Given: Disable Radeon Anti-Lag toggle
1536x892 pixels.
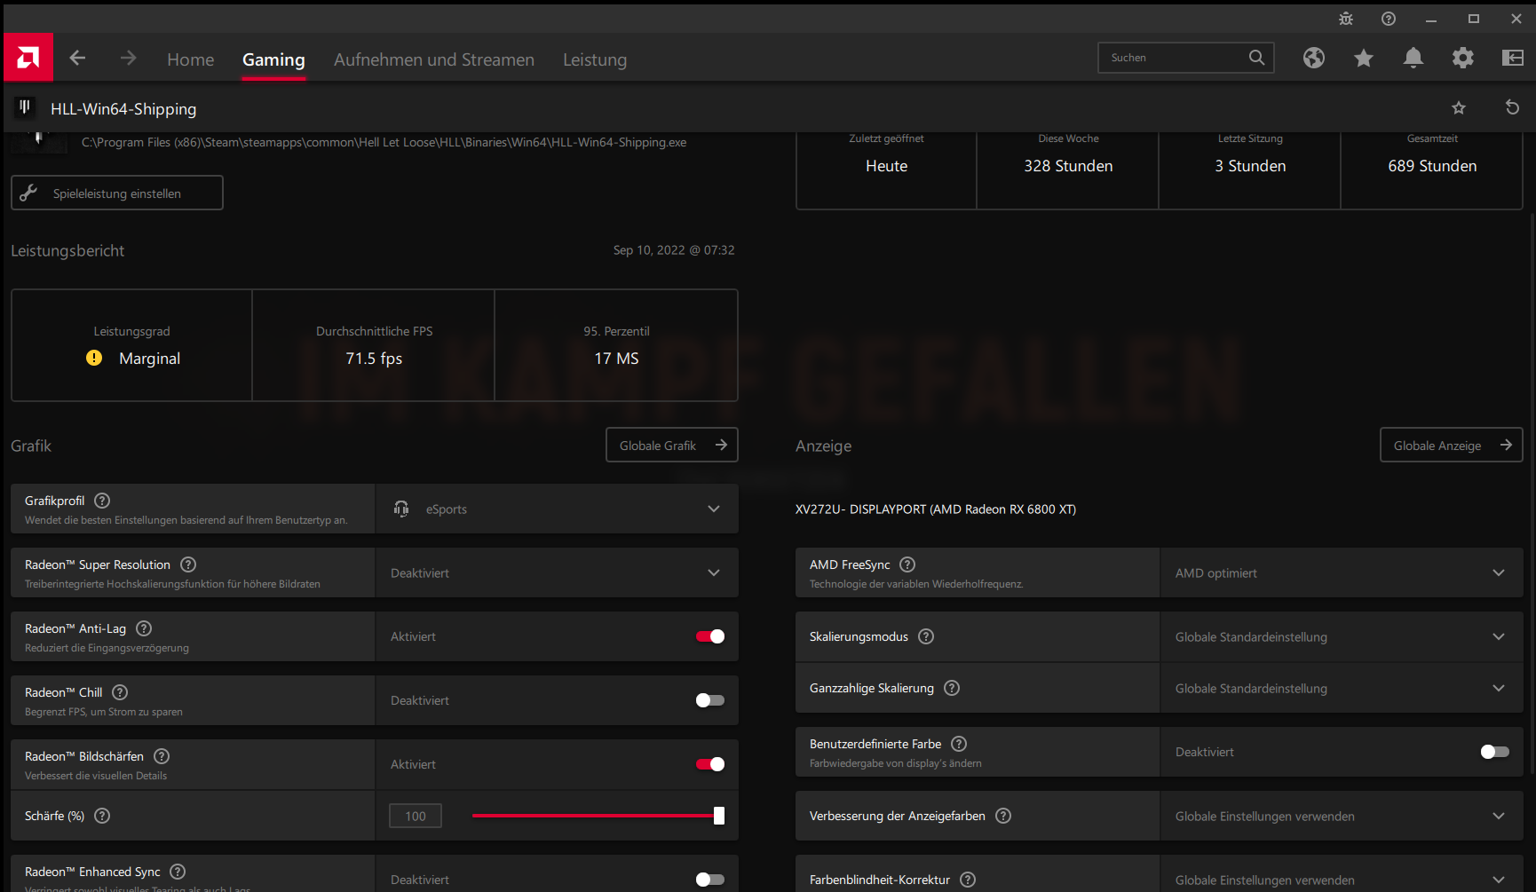Looking at the screenshot, I should pos(710,636).
